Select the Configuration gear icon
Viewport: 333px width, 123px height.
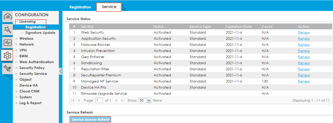pos(7,55)
